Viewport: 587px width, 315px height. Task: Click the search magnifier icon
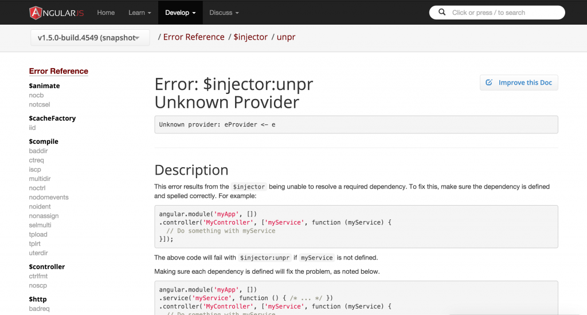tap(442, 13)
